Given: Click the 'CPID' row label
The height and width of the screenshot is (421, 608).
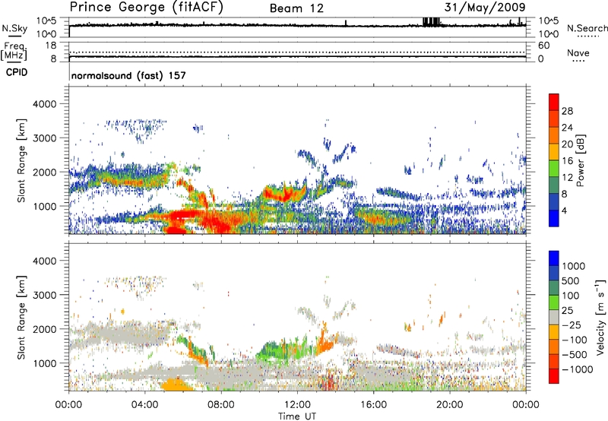Looking at the screenshot, I should [x=17, y=72].
